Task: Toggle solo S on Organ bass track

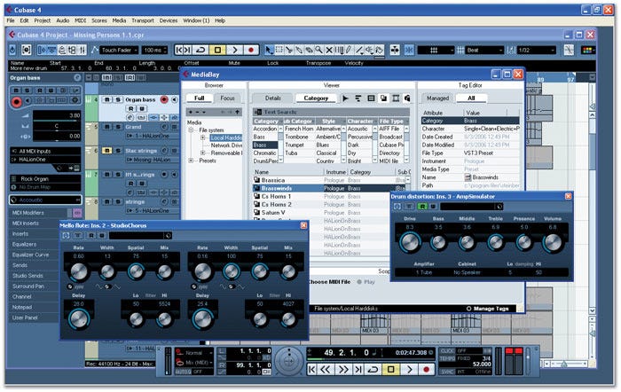Action: tap(118, 100)
